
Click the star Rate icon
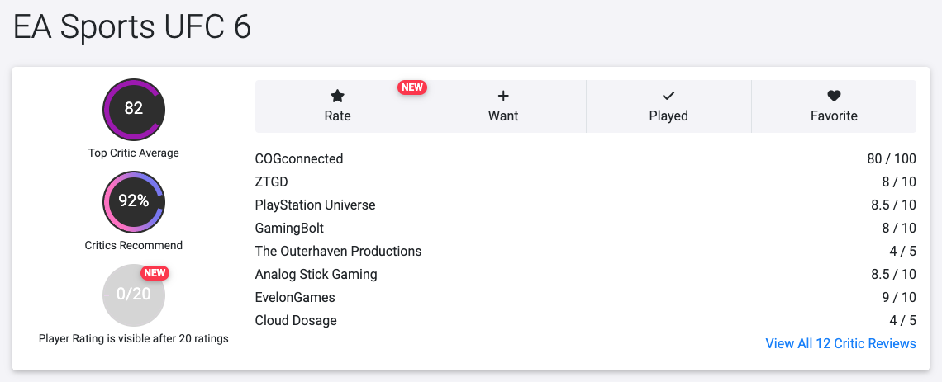coord(338,96)
